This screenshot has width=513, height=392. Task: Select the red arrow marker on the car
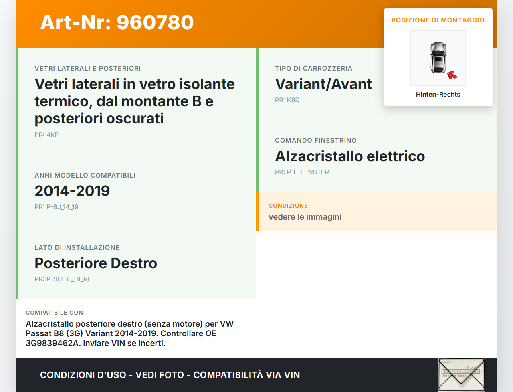click(x=452, y=75)
